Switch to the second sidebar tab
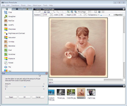Screen dimensions: 127x106 tap(17, 9)
